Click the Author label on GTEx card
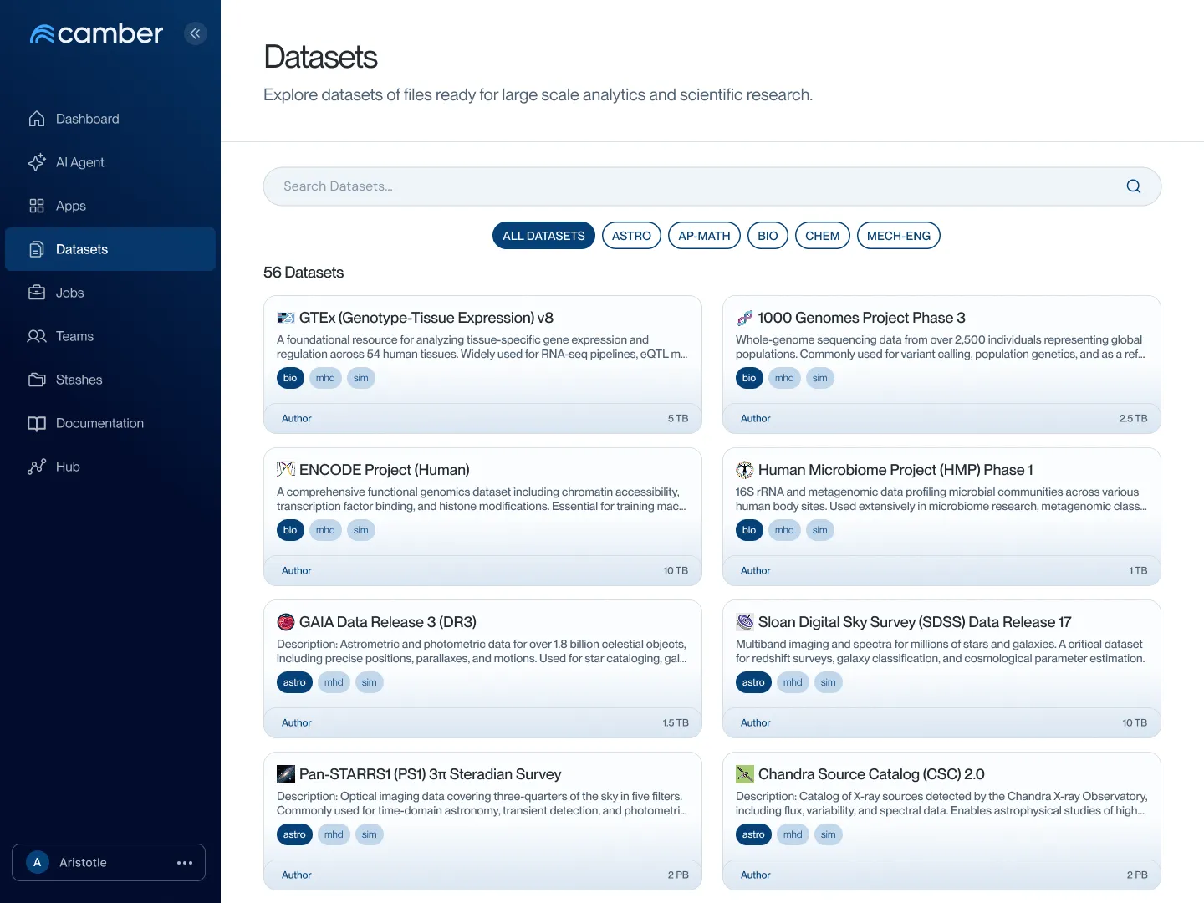This screenshot has height=903, width=1204. pyautogui.click(x=296, y=418)
